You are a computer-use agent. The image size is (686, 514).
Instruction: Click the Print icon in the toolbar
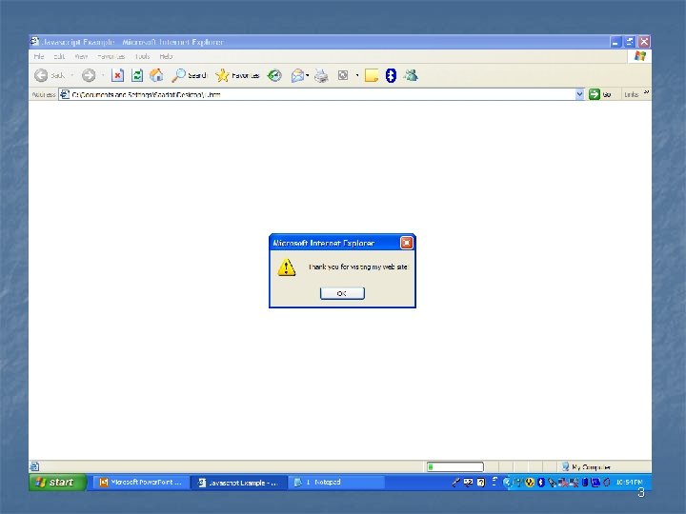(322, 75)
